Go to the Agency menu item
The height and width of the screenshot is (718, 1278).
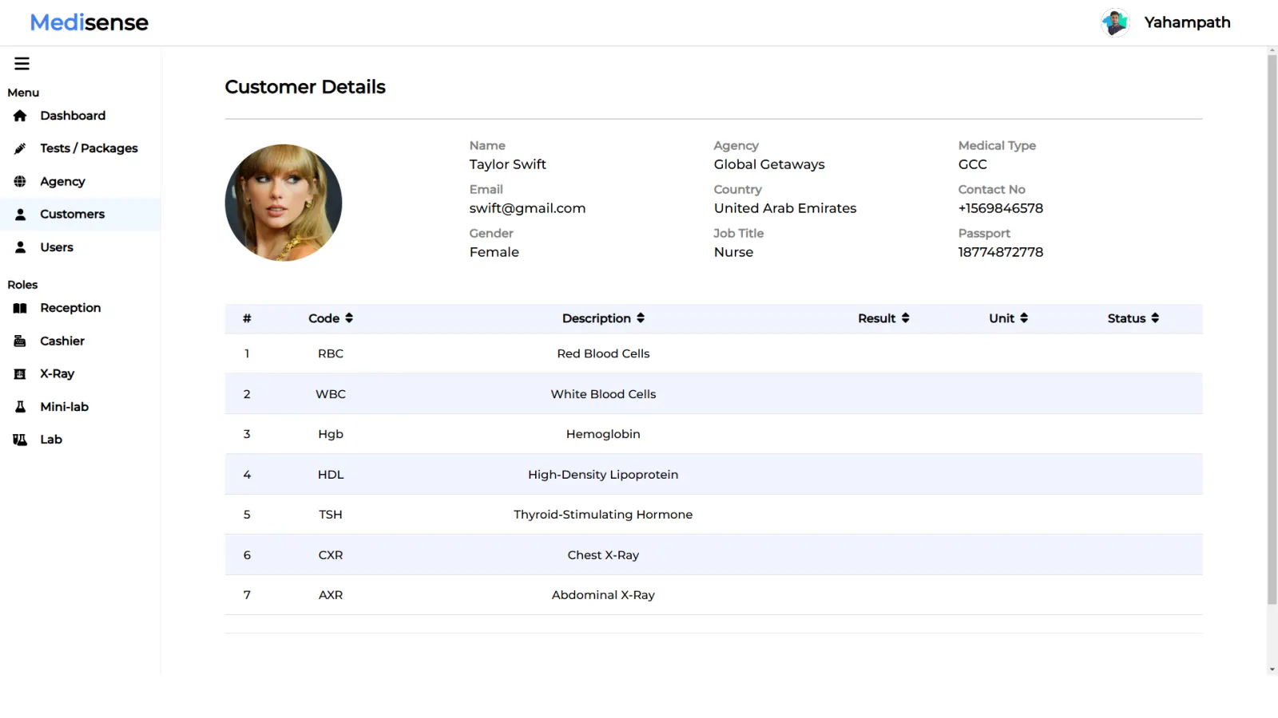(x=80, y=181)
